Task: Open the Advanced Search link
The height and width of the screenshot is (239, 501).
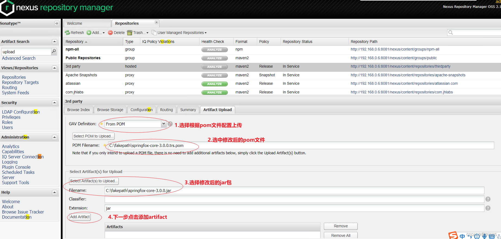Action: pyautogui.click(x=19, y=58)
